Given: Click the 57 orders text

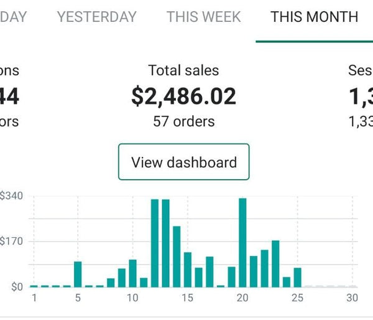Looking at the screenshot, I should click(183, 121).
